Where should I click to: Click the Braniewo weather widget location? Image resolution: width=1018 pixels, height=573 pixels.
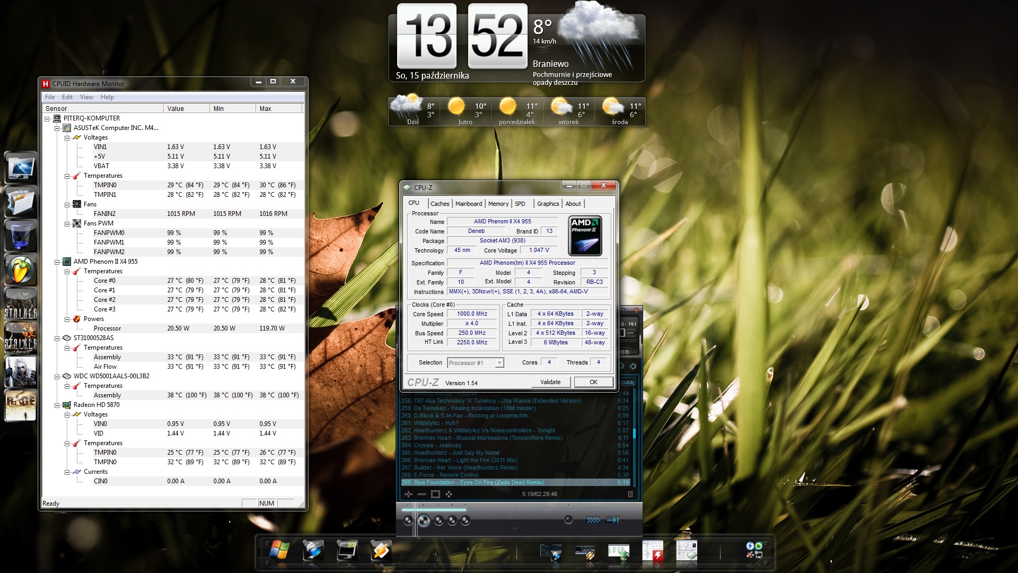[x=550, y=64]
